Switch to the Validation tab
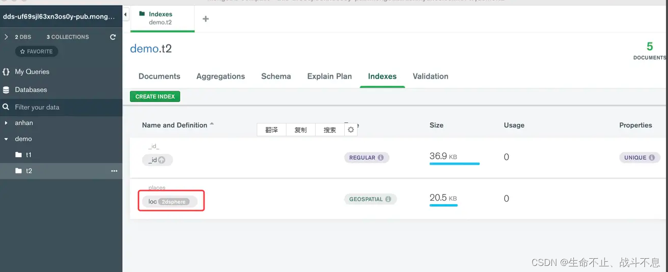Screen dimensions: 668x272 pos(431,76)
